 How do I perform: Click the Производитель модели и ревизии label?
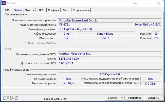34,20
